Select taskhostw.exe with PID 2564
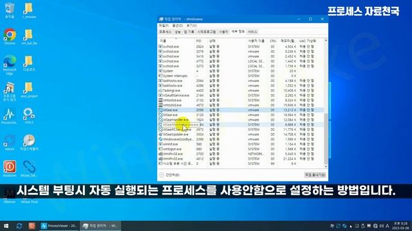The image size is (412, 231). (241, 81)
